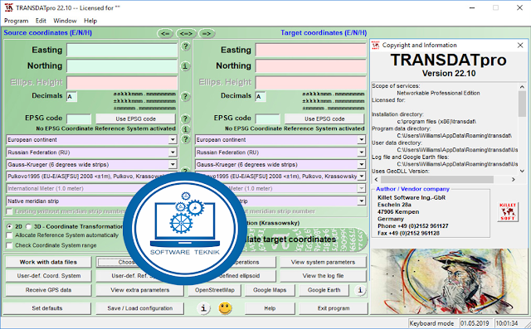Expand target meridian strip dropdown

click(362, 201)
